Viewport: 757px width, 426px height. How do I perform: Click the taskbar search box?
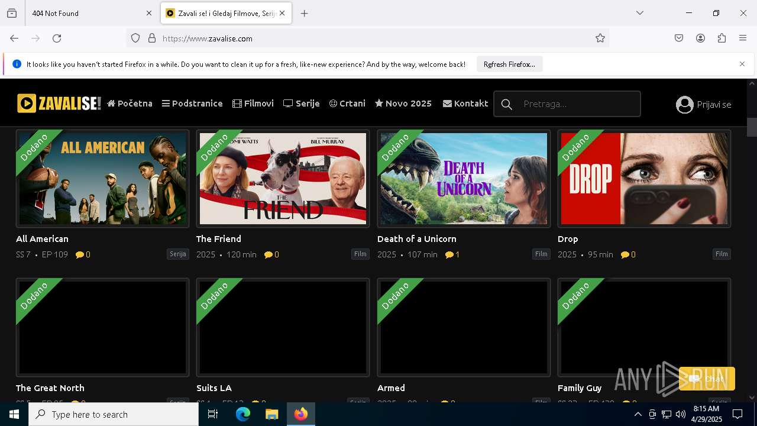point(114,414)
